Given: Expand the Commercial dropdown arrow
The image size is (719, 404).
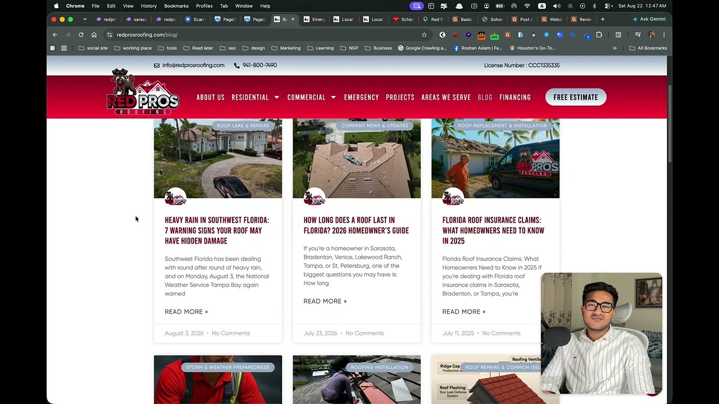Looking at the screenshot, I should pyautogui.click(x=333, y=98).
